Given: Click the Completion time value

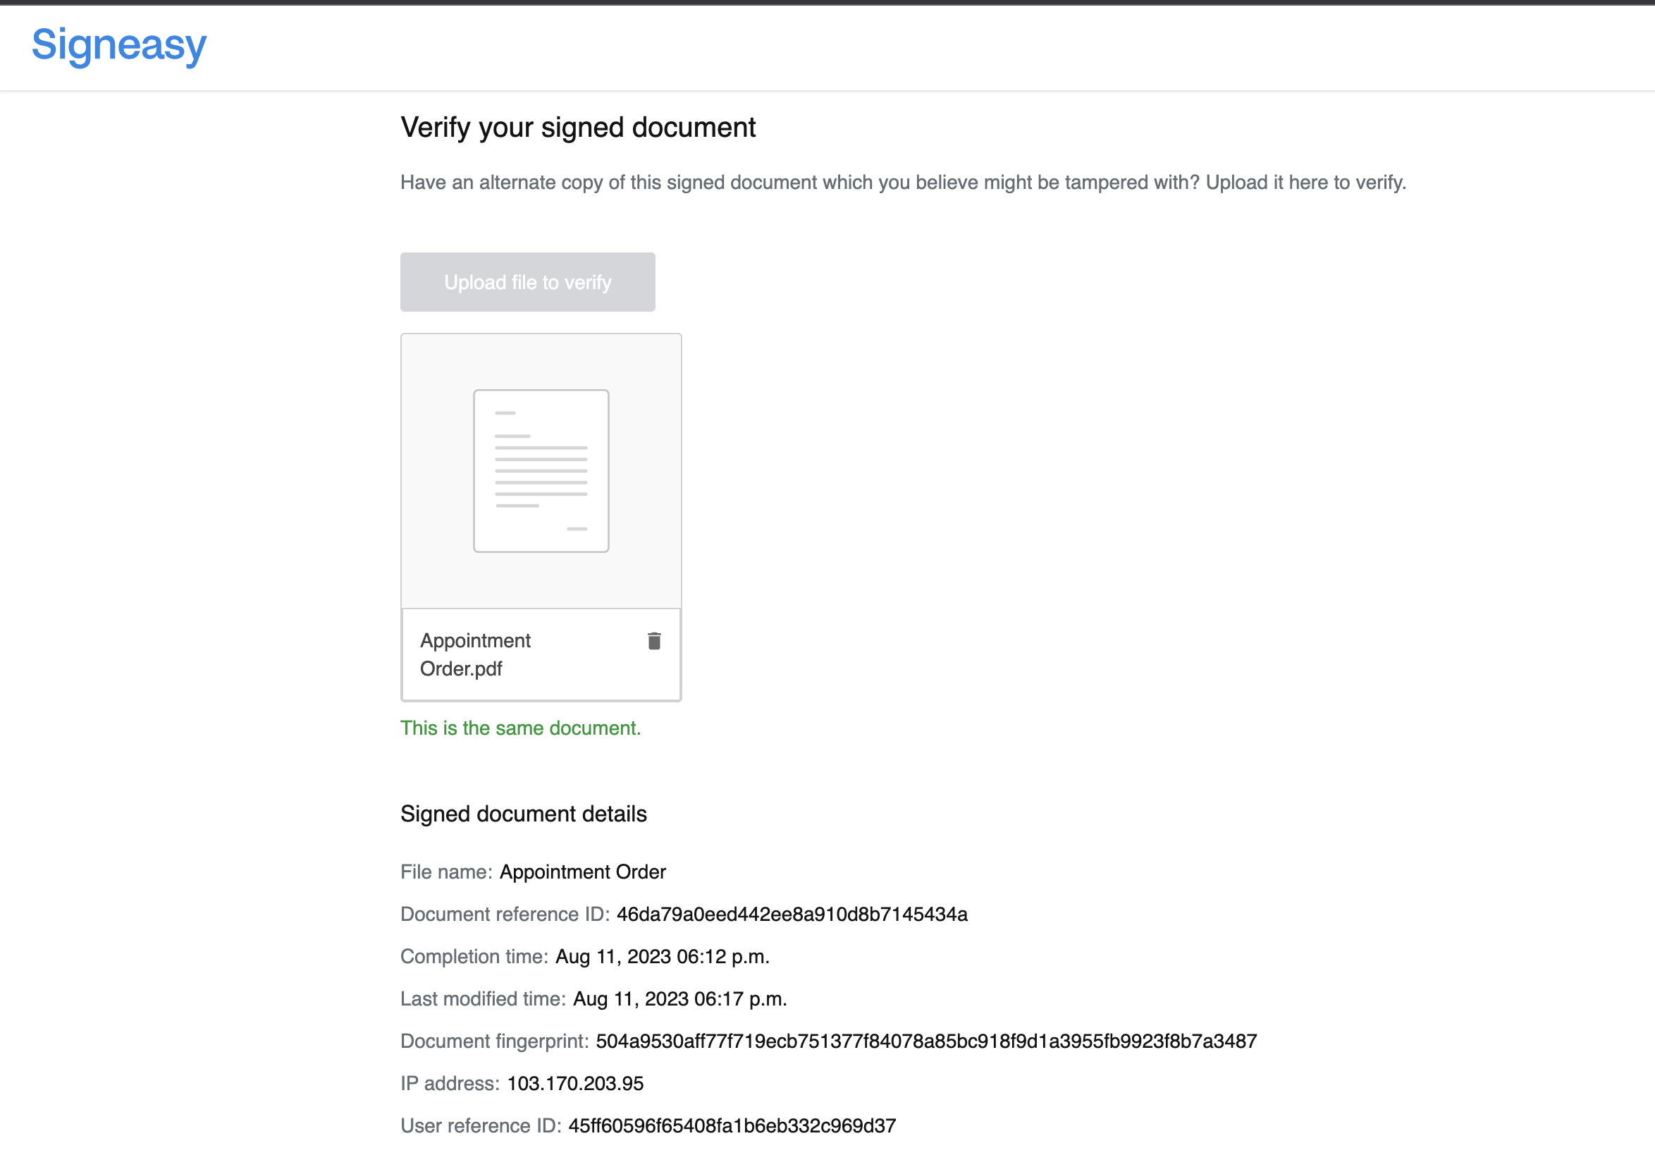Looking at the screenshot, I should pyautogui.click(x=663, y=957).
